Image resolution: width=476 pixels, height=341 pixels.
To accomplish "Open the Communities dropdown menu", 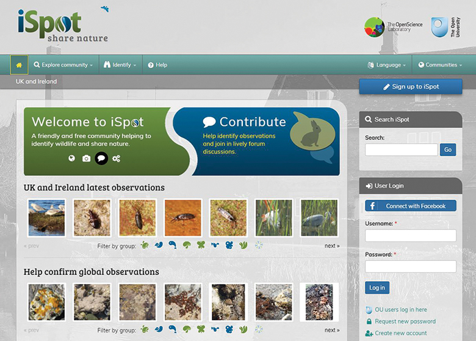I will 439,65.
